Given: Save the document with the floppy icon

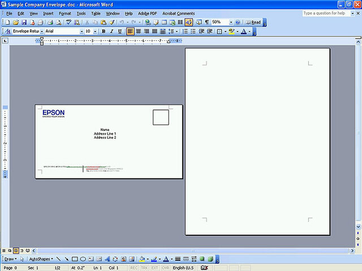Looking at the screenshot, I should click(24, 23).
